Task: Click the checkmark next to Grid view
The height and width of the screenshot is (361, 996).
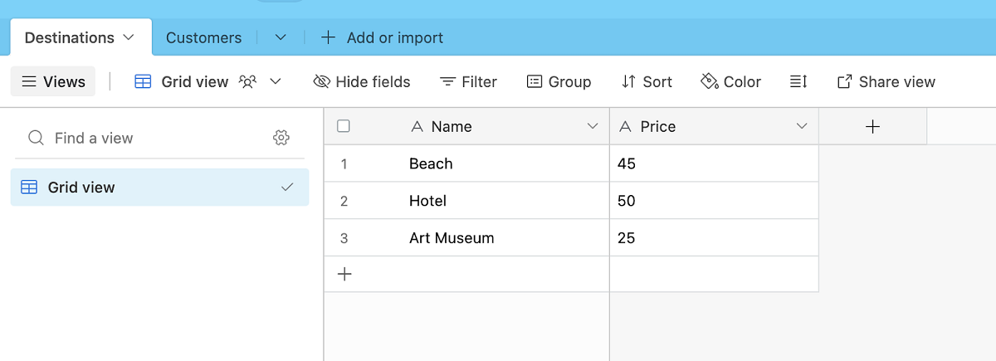Action: [287, 188]
